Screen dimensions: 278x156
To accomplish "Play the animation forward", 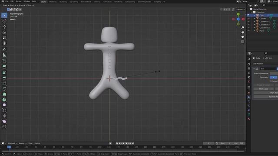I will coord(126,143).
